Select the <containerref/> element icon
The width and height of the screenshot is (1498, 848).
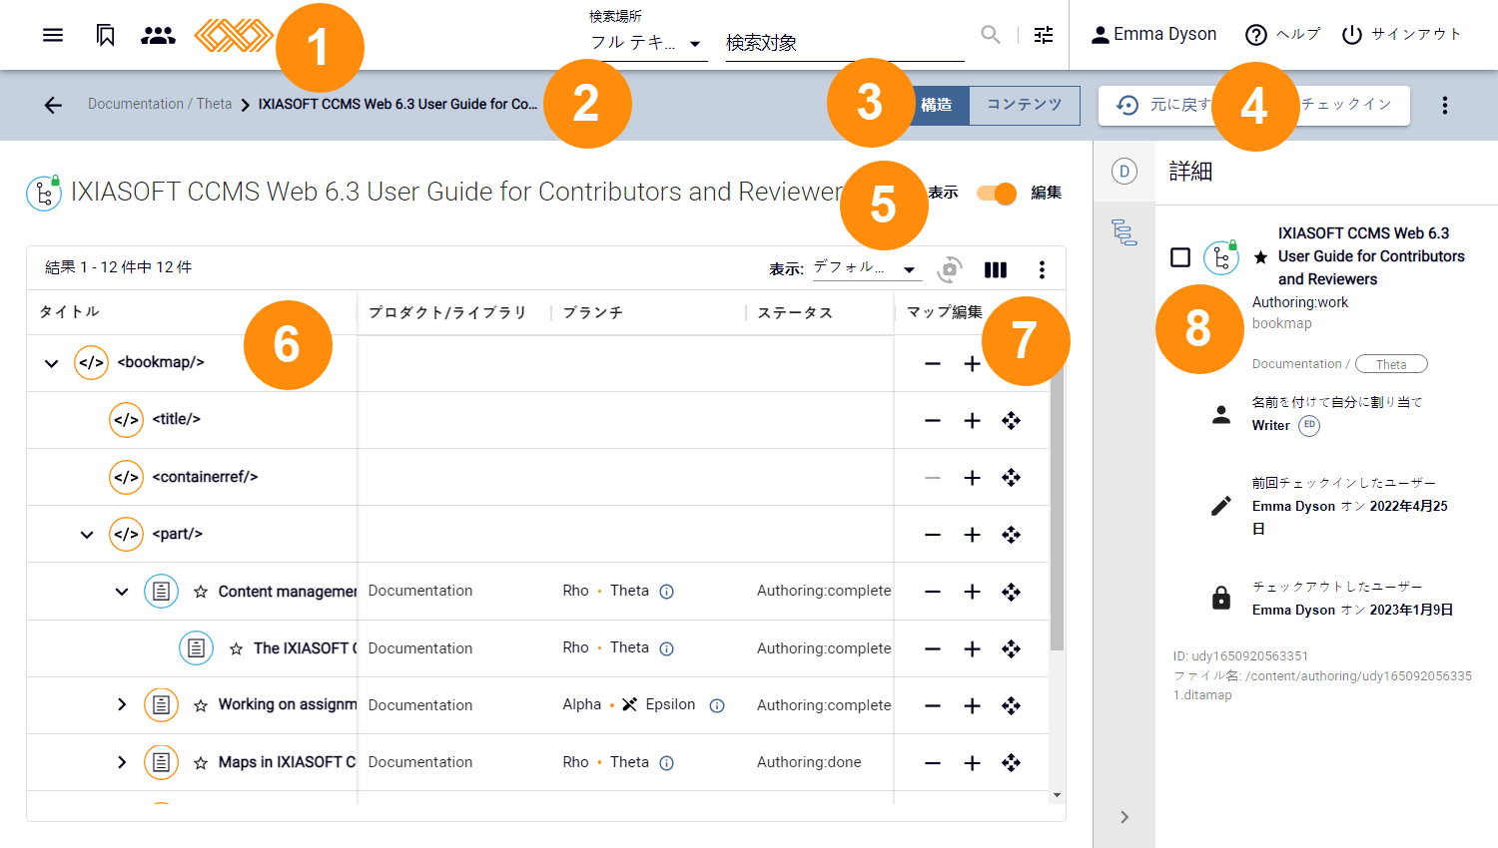(x=126, y=477)
